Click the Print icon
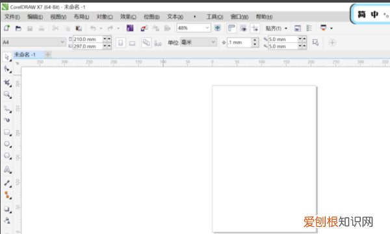Image resolution: width=390 pixels, height=234 pixels. pos(42,29)
